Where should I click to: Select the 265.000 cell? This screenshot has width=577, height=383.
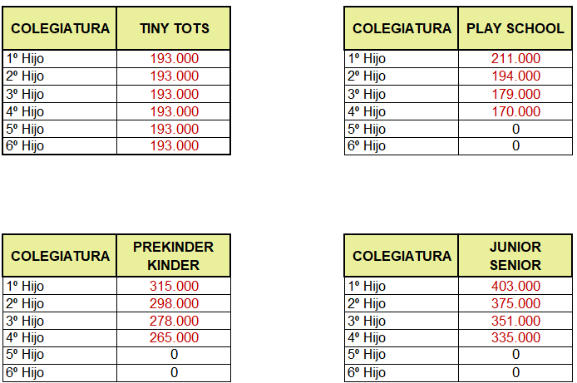(x=174, y=337)
